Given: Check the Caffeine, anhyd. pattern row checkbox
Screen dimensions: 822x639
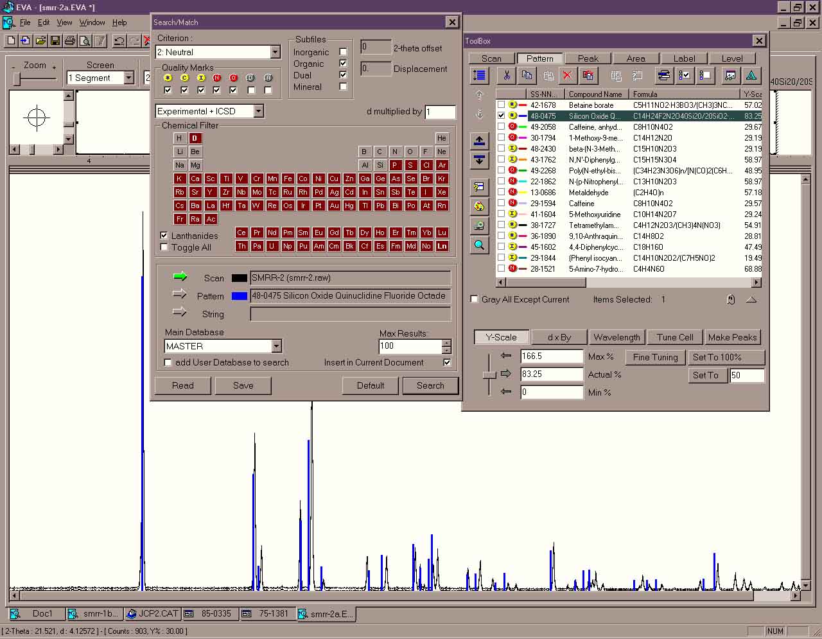Looking at the screenshot, I should (501, 127).
